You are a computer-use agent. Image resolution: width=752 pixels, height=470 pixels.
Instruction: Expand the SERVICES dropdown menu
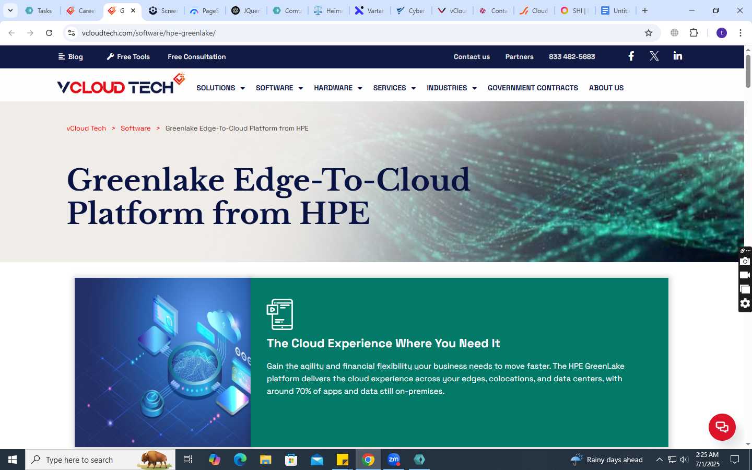(x=394, y=88)
